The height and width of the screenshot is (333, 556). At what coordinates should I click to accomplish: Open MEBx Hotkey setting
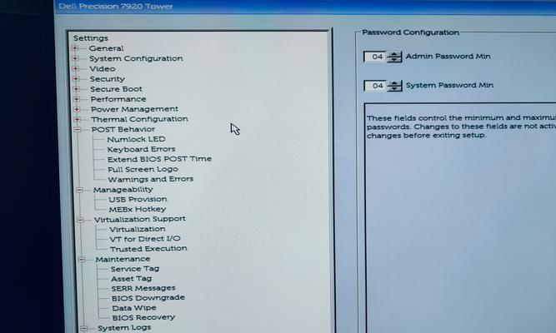(x=138, y=209)
